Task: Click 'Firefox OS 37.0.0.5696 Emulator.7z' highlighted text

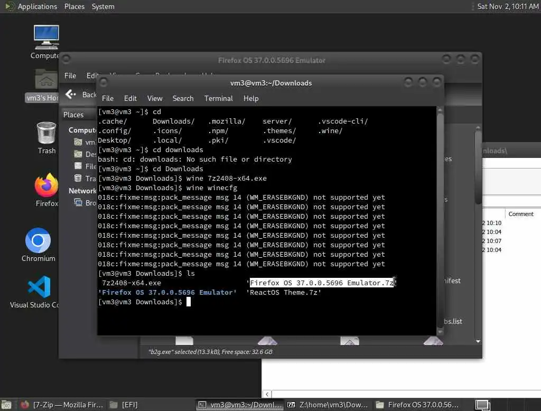Action: [x=322, y=283]
